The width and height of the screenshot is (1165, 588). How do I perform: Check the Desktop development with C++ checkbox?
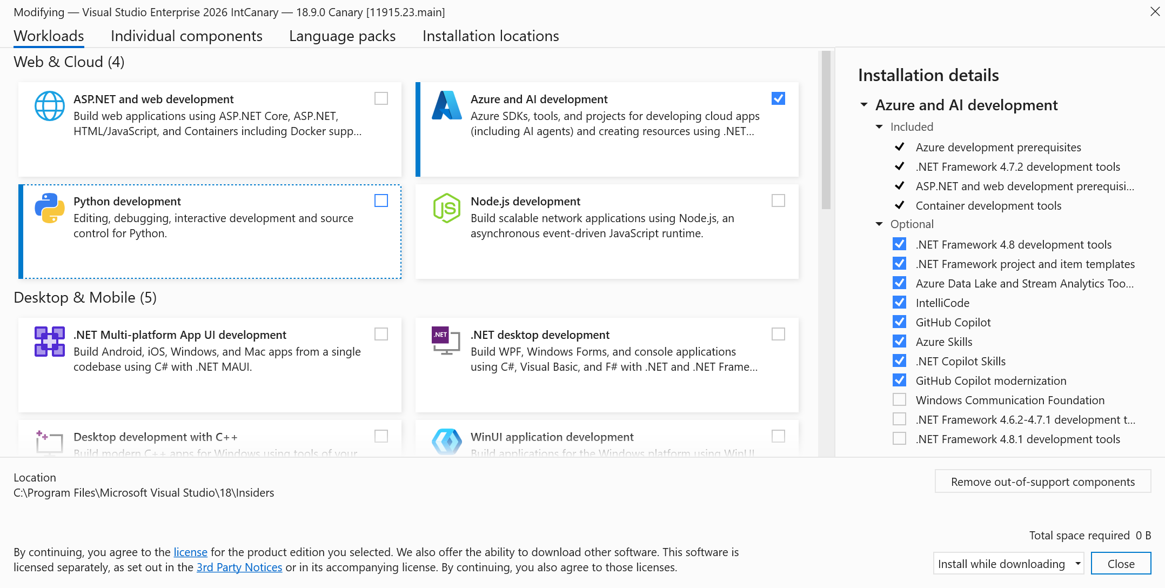coord(381,436)
